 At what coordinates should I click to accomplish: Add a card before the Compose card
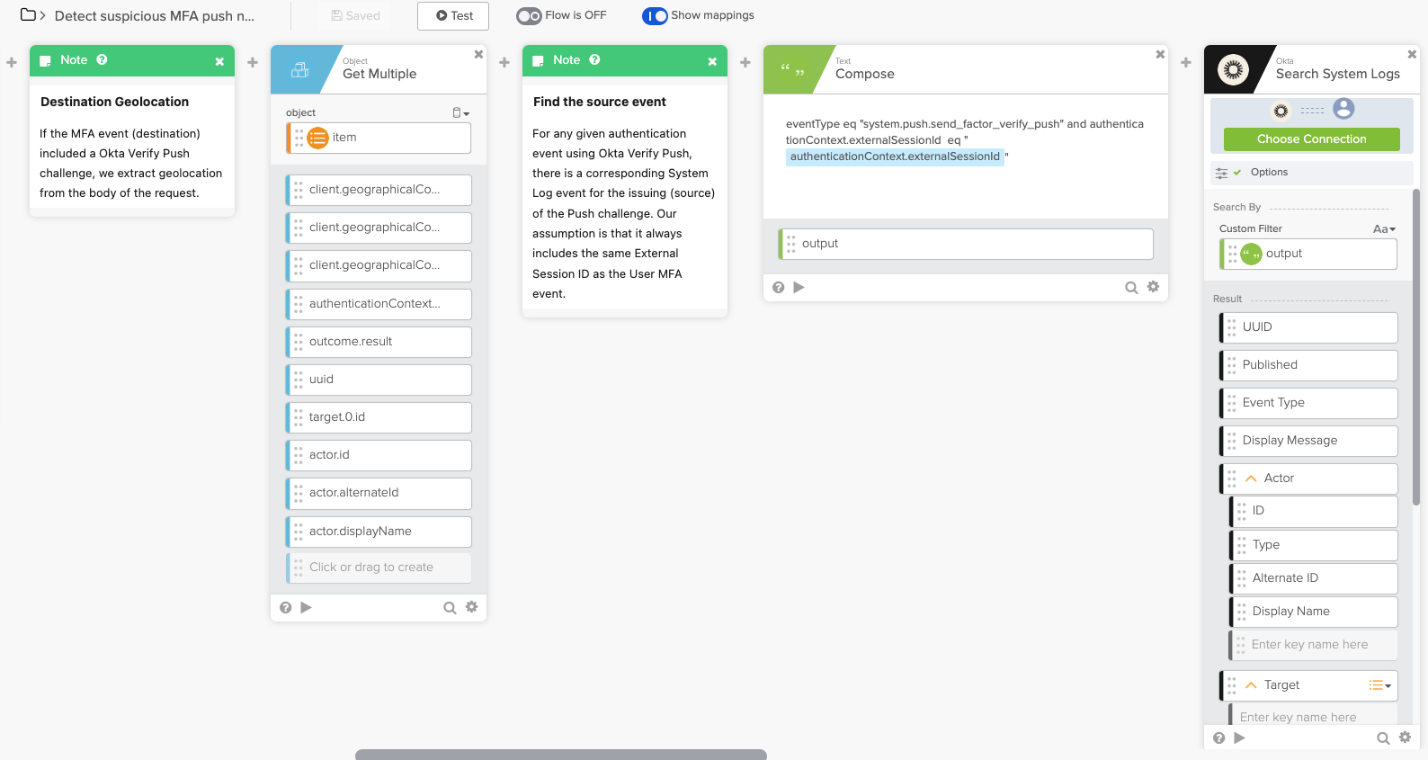(745, 62)
